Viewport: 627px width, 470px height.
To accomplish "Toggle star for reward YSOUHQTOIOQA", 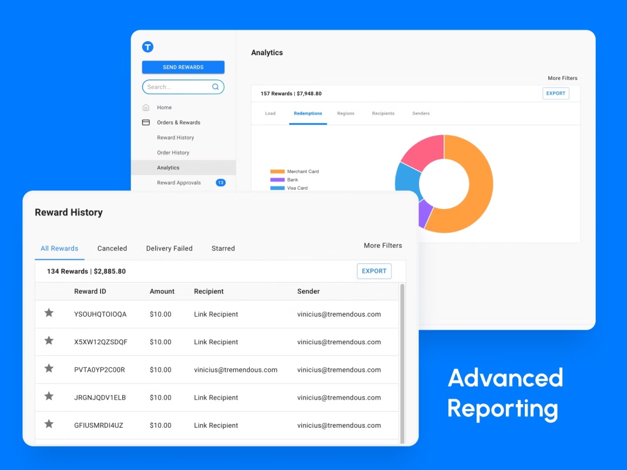I will tap(49, 313).
